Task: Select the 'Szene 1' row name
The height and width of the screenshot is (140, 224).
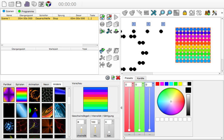Action: pos(5,18)
